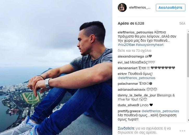
Task: Expand all 73 comments link
Action: (x=135, y=51)
